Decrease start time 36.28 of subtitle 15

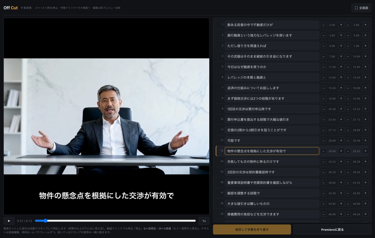[324, 172]
